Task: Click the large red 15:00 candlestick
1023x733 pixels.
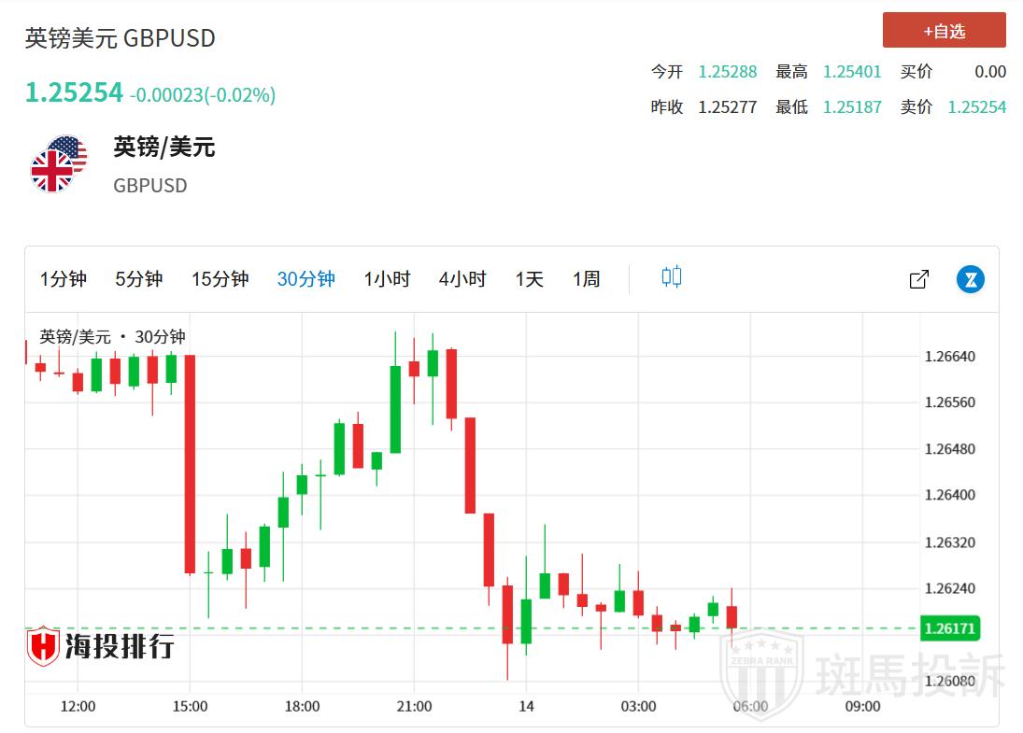Action: click(190, 464)
